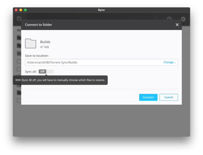Click the save location path field

click(x=93, y=62)
